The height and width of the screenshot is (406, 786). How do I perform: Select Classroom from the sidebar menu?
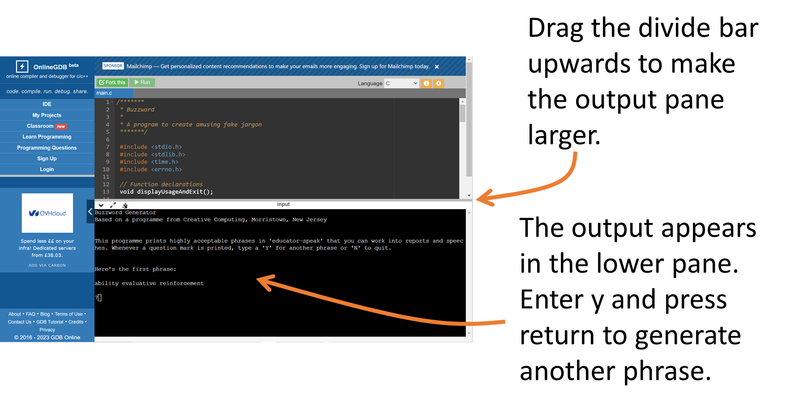pyautogui.click(x=40, y=126)
